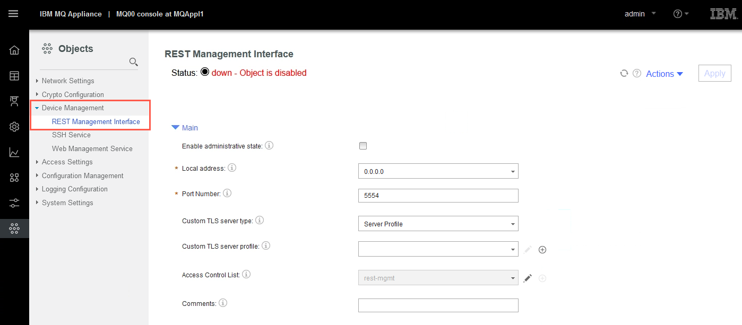Image resolution: width=742 pixels, height=325 pixels.
Task: Open the Local address dropdown
Action: pos(438,171)
